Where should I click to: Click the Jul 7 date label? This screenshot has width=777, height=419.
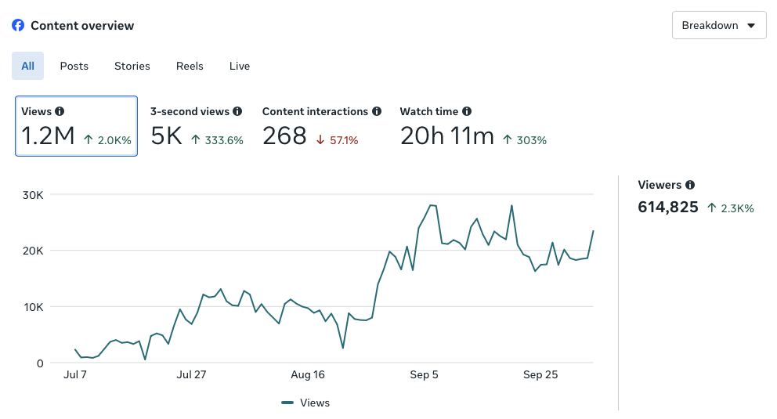pyautogui.click(x=75, y=374)
